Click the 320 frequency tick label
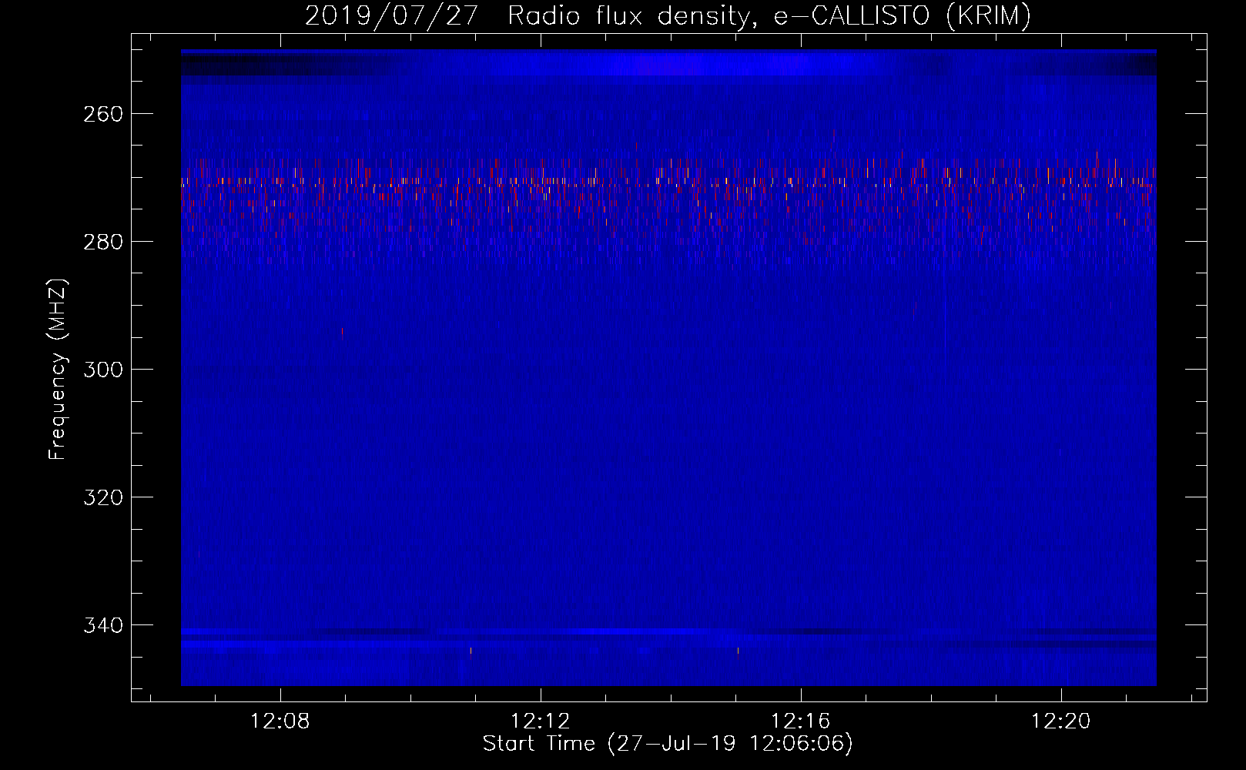 (x=103, y=497)
